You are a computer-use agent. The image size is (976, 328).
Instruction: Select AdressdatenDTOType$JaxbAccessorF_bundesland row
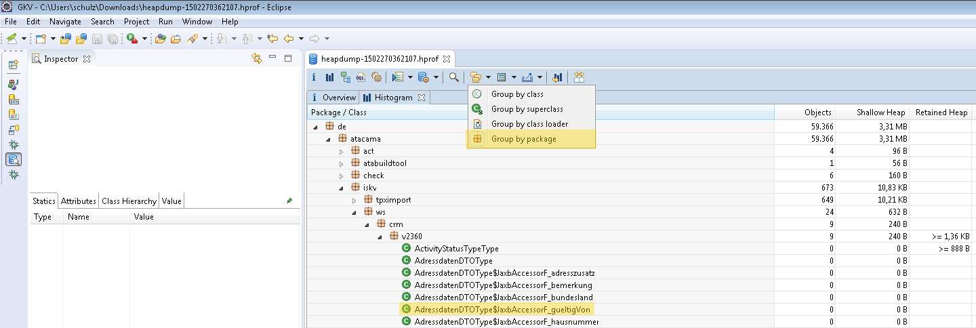pos(497,298)
